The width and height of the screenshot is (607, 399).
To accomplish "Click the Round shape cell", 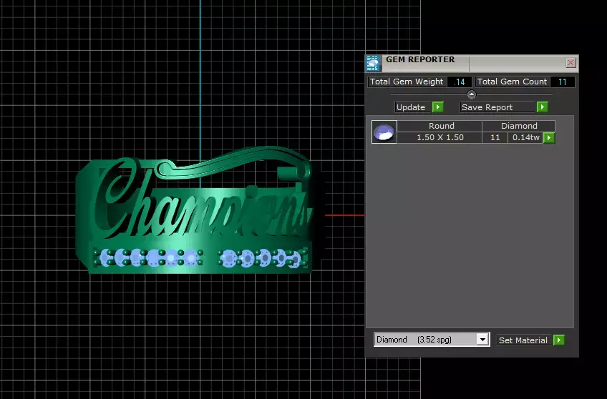I will [440, 126].
